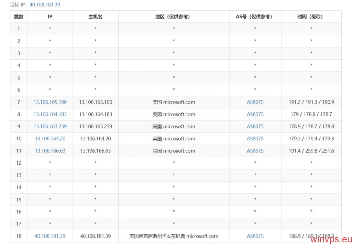Click the 时间（毫秒） column header
Screen dimensions: 352x244
tap(311, 16)
